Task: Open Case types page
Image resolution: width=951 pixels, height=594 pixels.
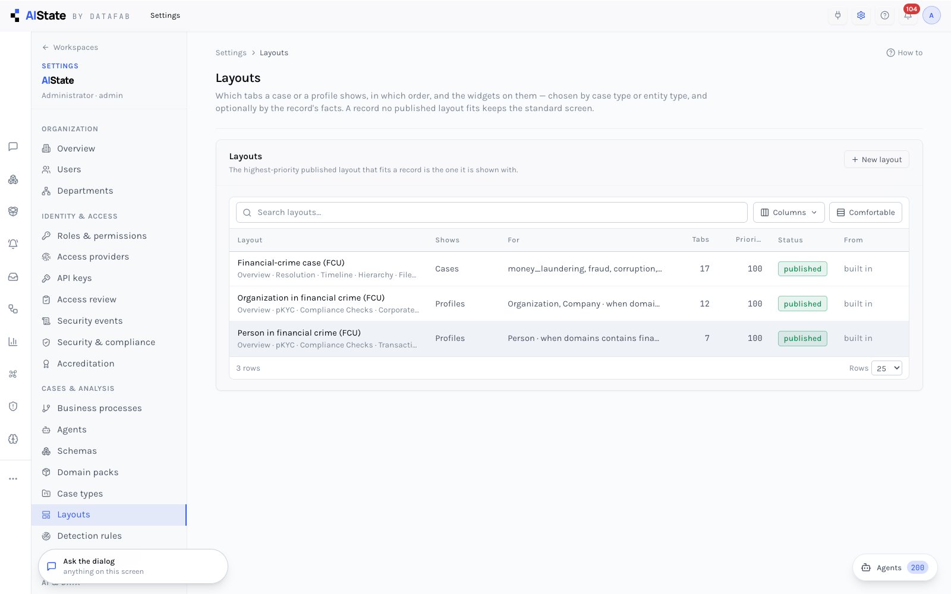Action: pyautogui.click(x=109, y=494)
